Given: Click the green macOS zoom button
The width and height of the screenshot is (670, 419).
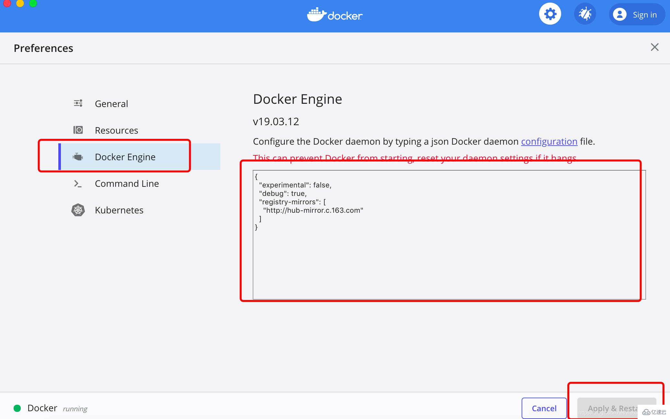Looking at the screenshot, I should point(33,3).
